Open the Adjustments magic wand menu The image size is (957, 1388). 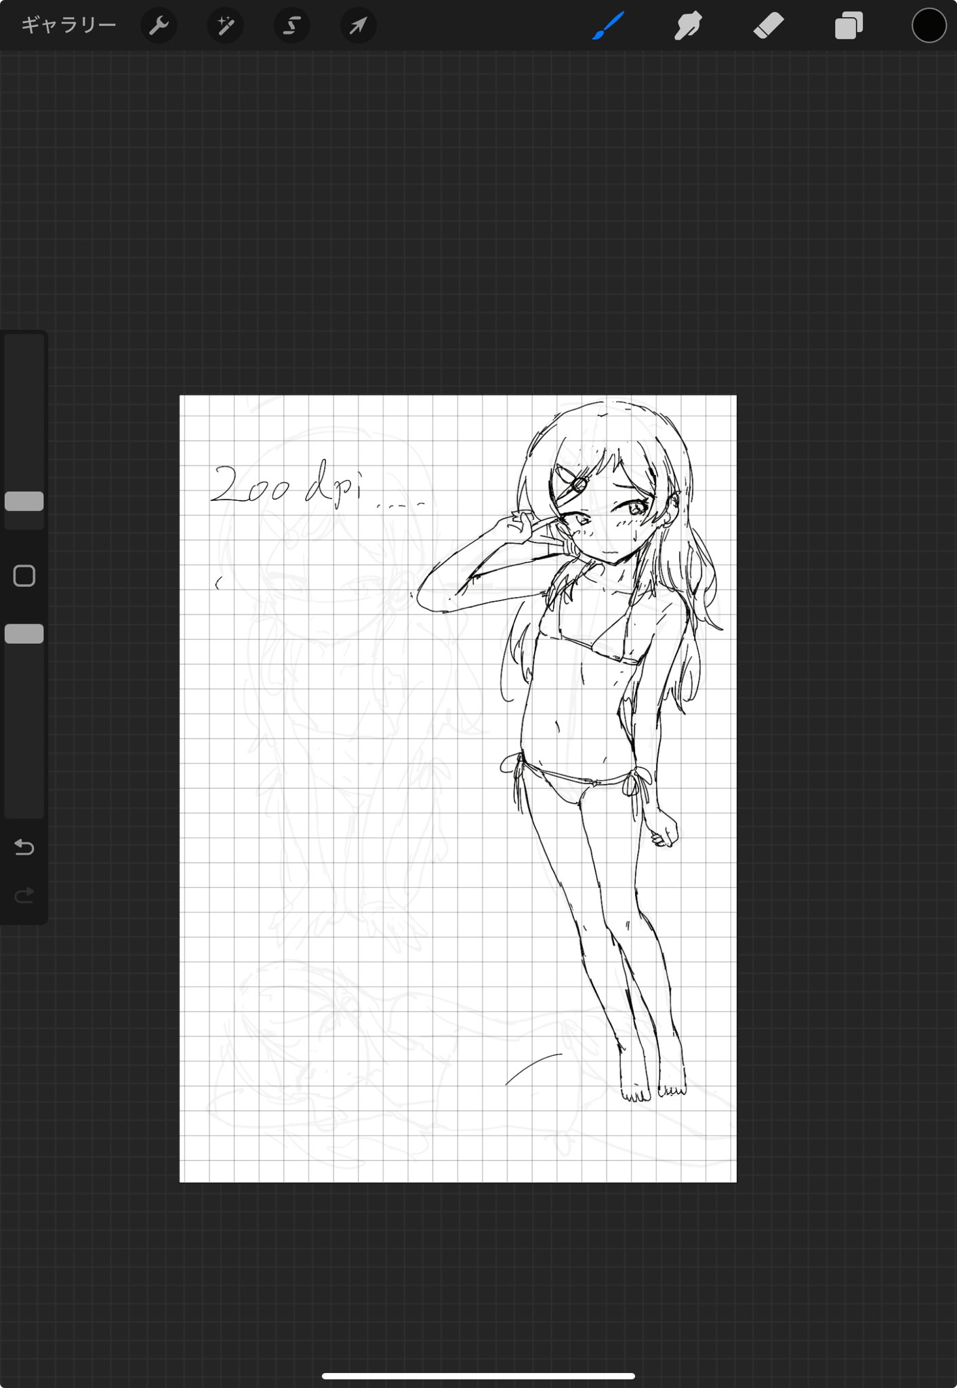click(x=225, y=26)
